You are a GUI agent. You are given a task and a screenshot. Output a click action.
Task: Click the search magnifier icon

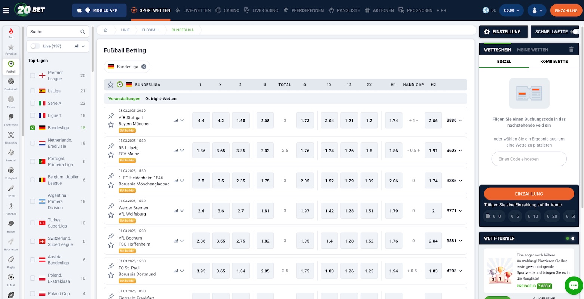tap(83, 32)
